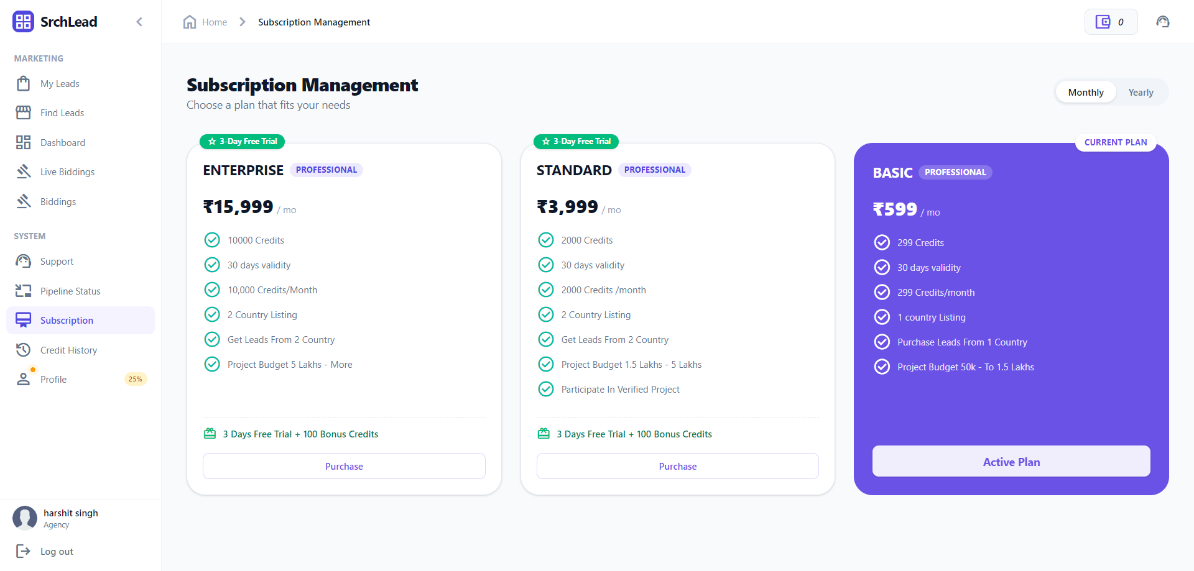Click harshit singh avatar

[25, 518]
